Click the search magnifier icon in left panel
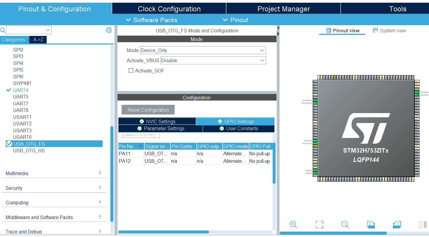Viewport: 429px width, 237px height. pyautogui.click(x=2, y=30)
